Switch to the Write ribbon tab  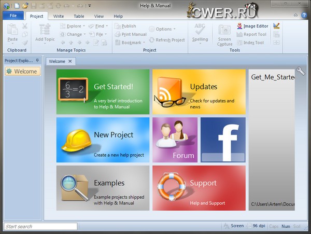pyautogui.click(x=59, y=16)
